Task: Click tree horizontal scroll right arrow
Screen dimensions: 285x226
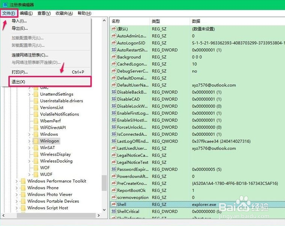Action: tap(99, 216)
